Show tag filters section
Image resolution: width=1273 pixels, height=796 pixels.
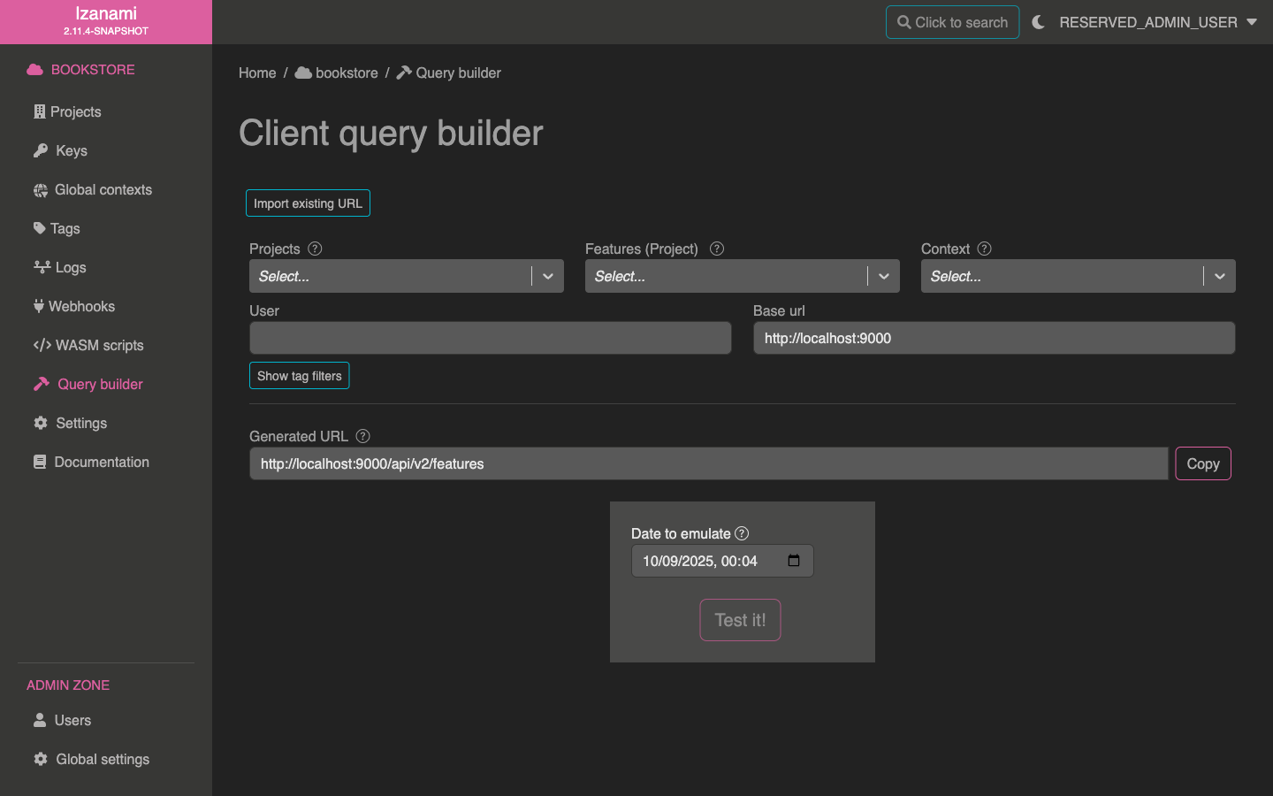coord(299,376)
